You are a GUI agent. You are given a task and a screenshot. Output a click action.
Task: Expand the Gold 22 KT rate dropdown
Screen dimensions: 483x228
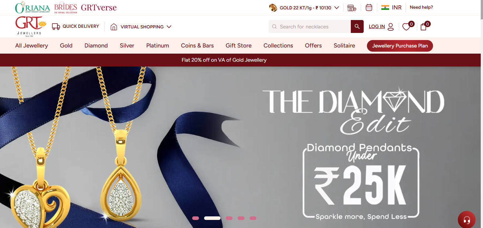(337, 7)
